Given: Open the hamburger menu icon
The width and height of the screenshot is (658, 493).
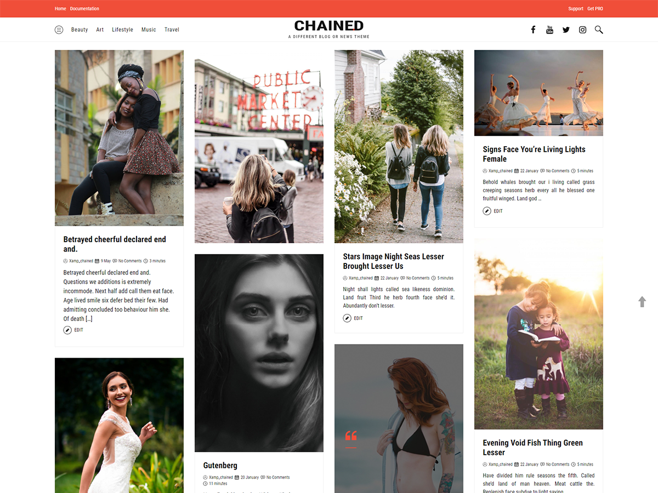Looking at the screenshot, I should 59,30.
